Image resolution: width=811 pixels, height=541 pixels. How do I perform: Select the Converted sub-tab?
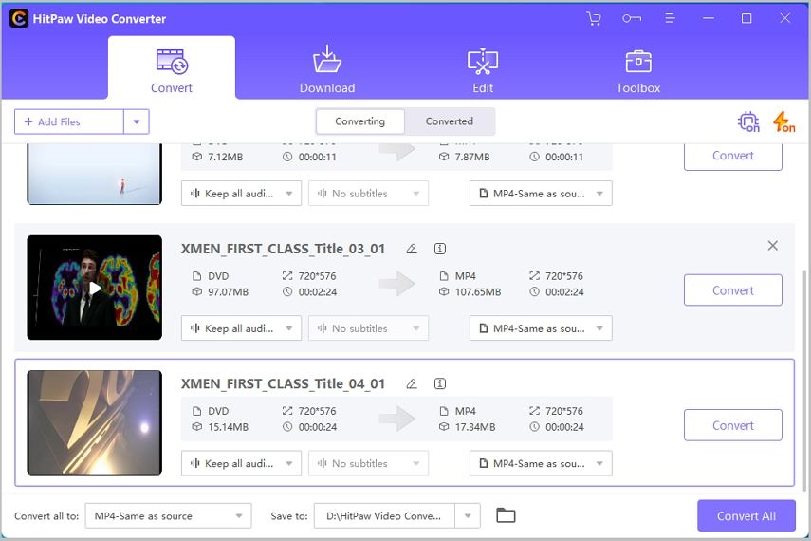point(449,121)
